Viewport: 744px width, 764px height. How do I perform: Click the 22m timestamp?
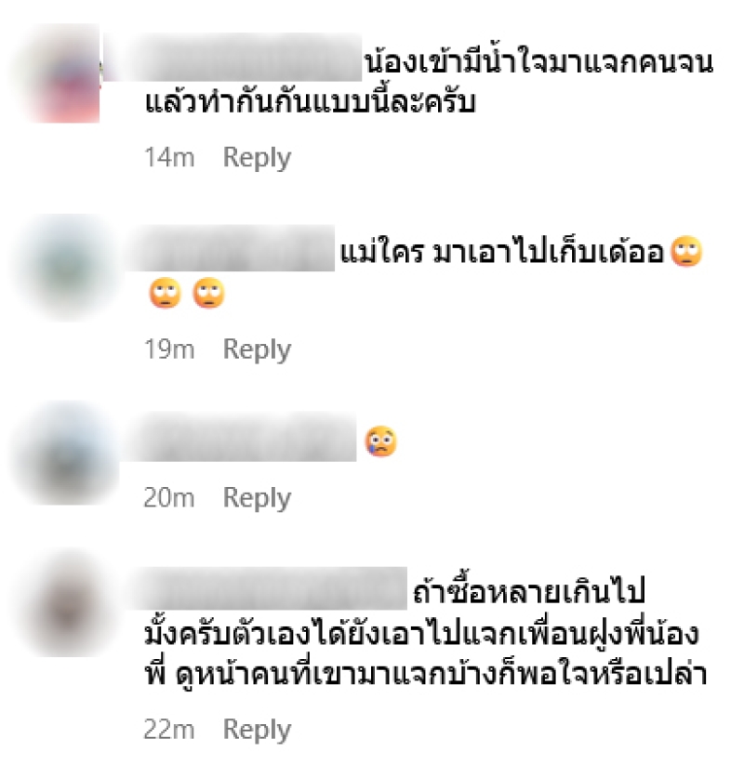169,730
